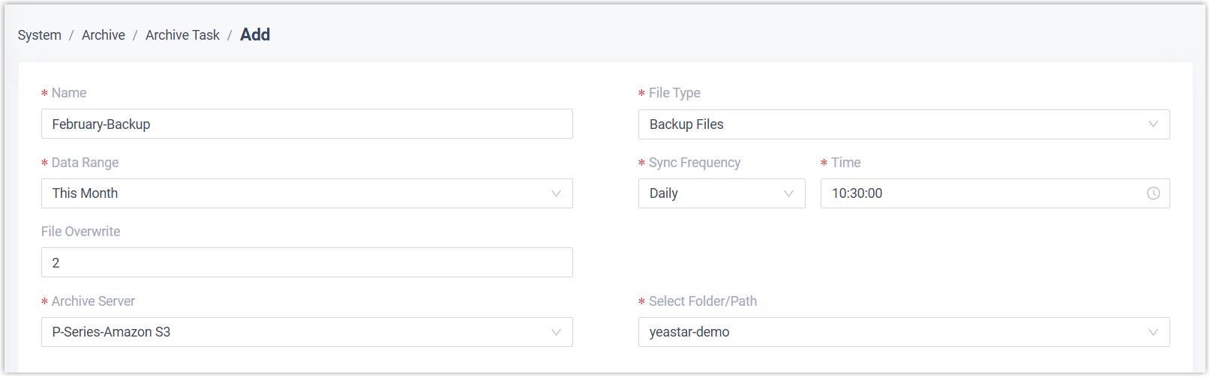
Task: Return to Archive Task breadcrumb
Action: point(182,35)
